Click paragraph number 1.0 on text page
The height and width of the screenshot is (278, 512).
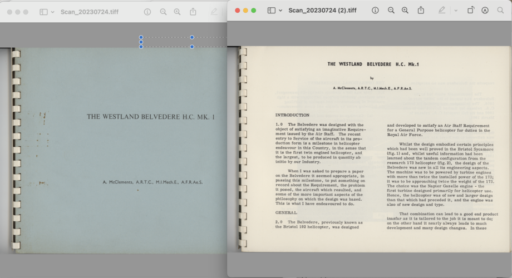pos(279,125)
